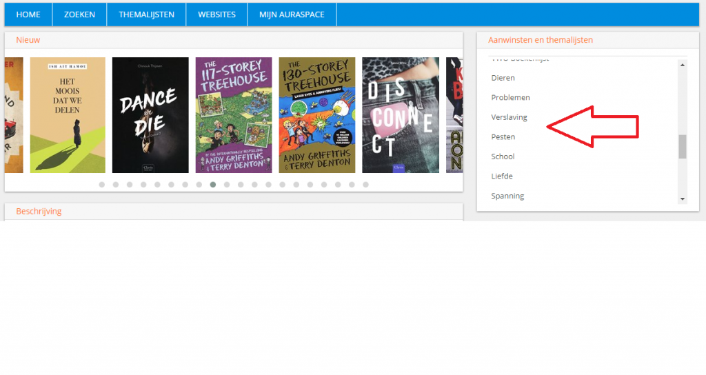This screenshot has height=375, width=706.
Task: Select the Spanning theme list
Action: (x=507, y=196)
